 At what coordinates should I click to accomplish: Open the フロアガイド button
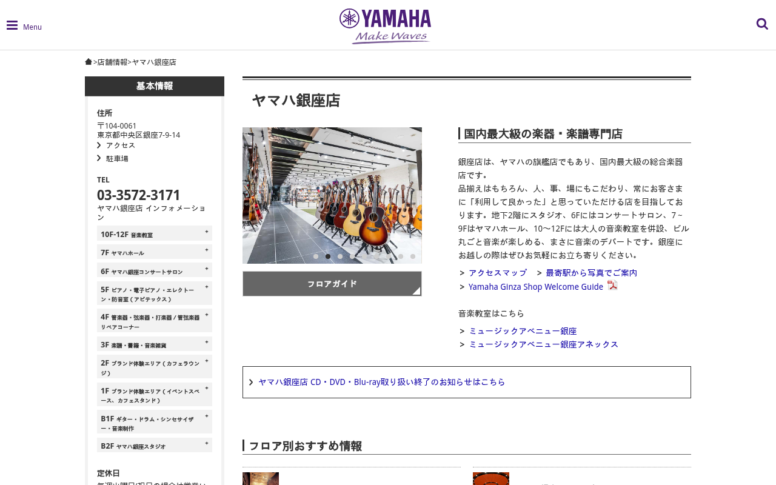click(332, 284)
